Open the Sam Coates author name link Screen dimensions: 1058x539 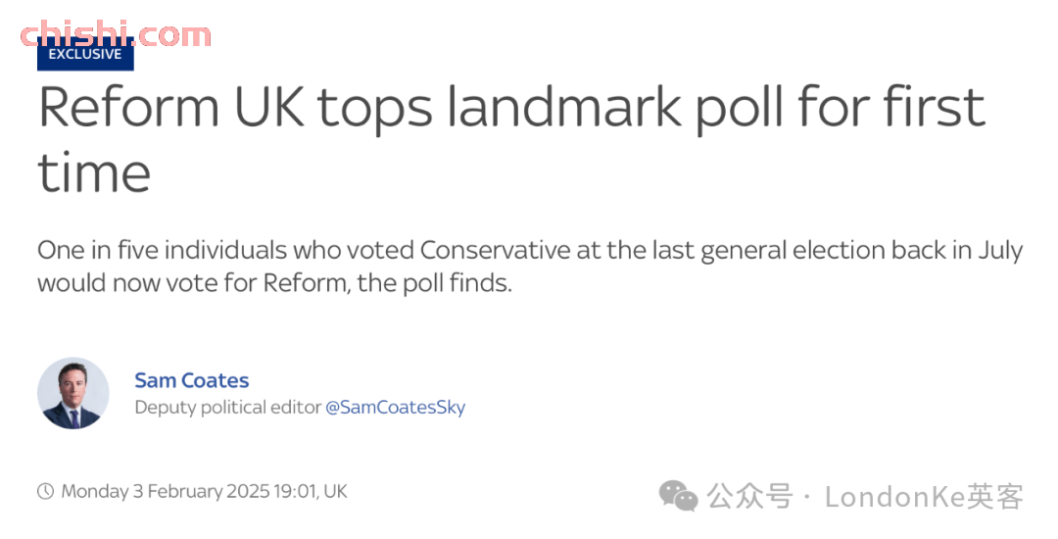point(192,380)
